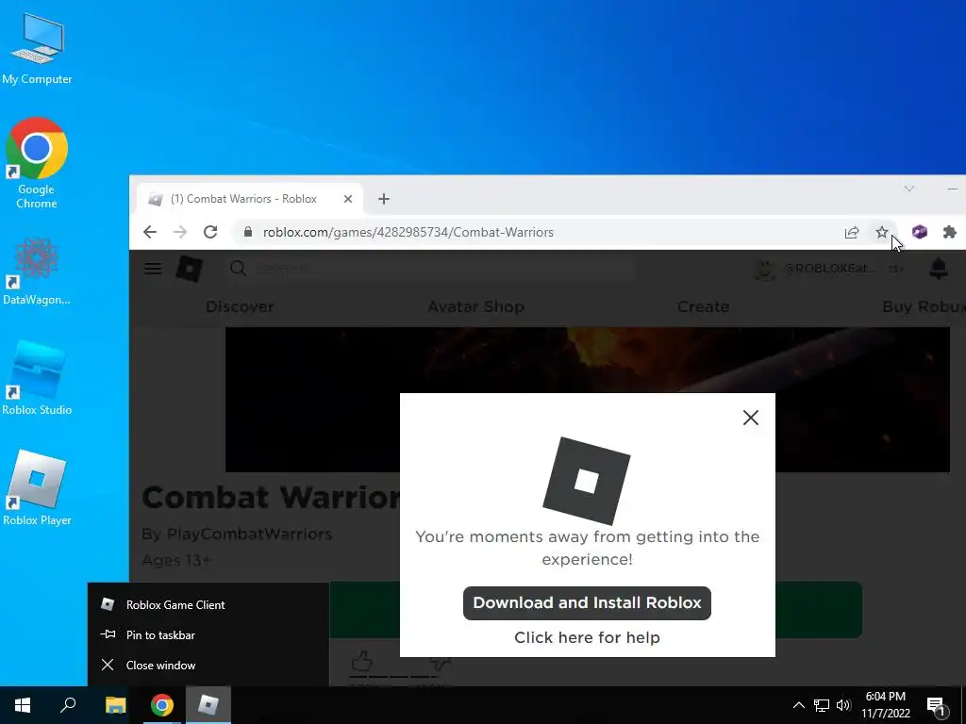966x724 pixels.
Task: Launch Roblox Game Client from jump list
Action: (208, 604)
